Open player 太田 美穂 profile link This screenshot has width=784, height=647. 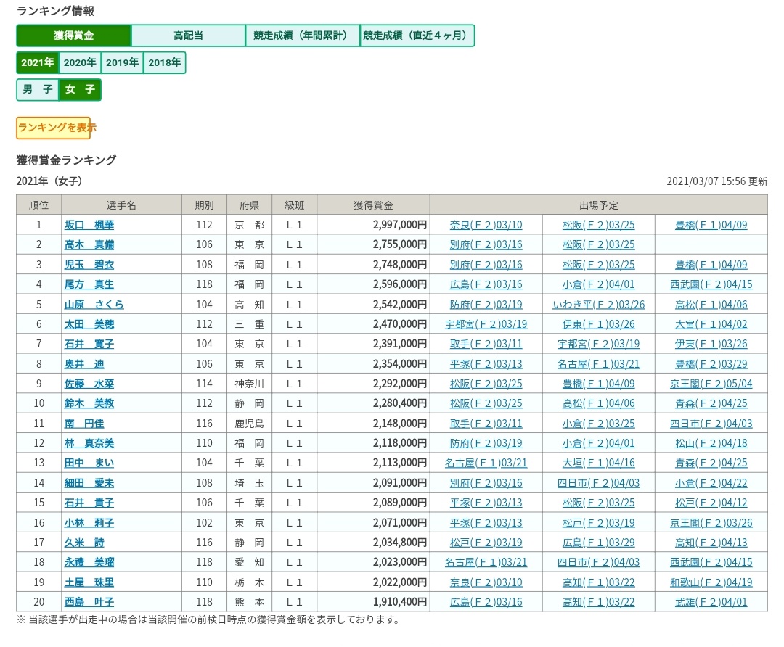coord(89,324)
